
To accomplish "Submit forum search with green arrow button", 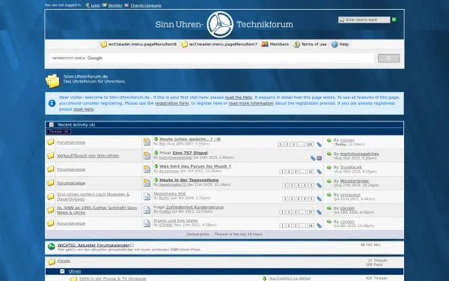I will (394, 19).
